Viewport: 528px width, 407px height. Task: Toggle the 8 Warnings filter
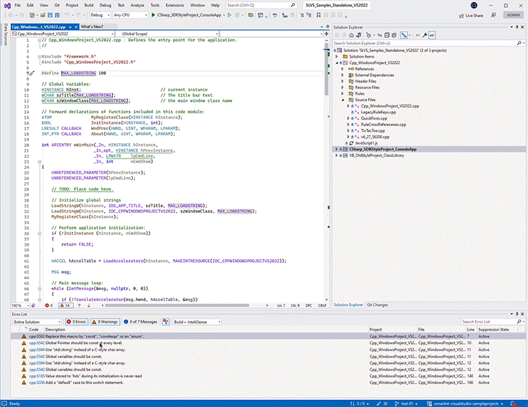105,322
